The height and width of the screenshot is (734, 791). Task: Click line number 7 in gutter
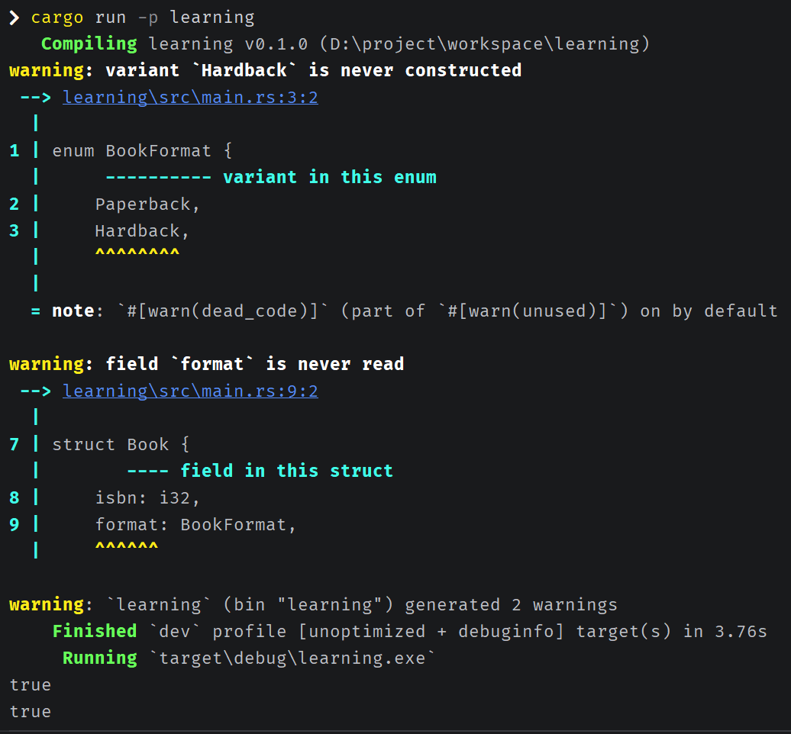[14, 445]
